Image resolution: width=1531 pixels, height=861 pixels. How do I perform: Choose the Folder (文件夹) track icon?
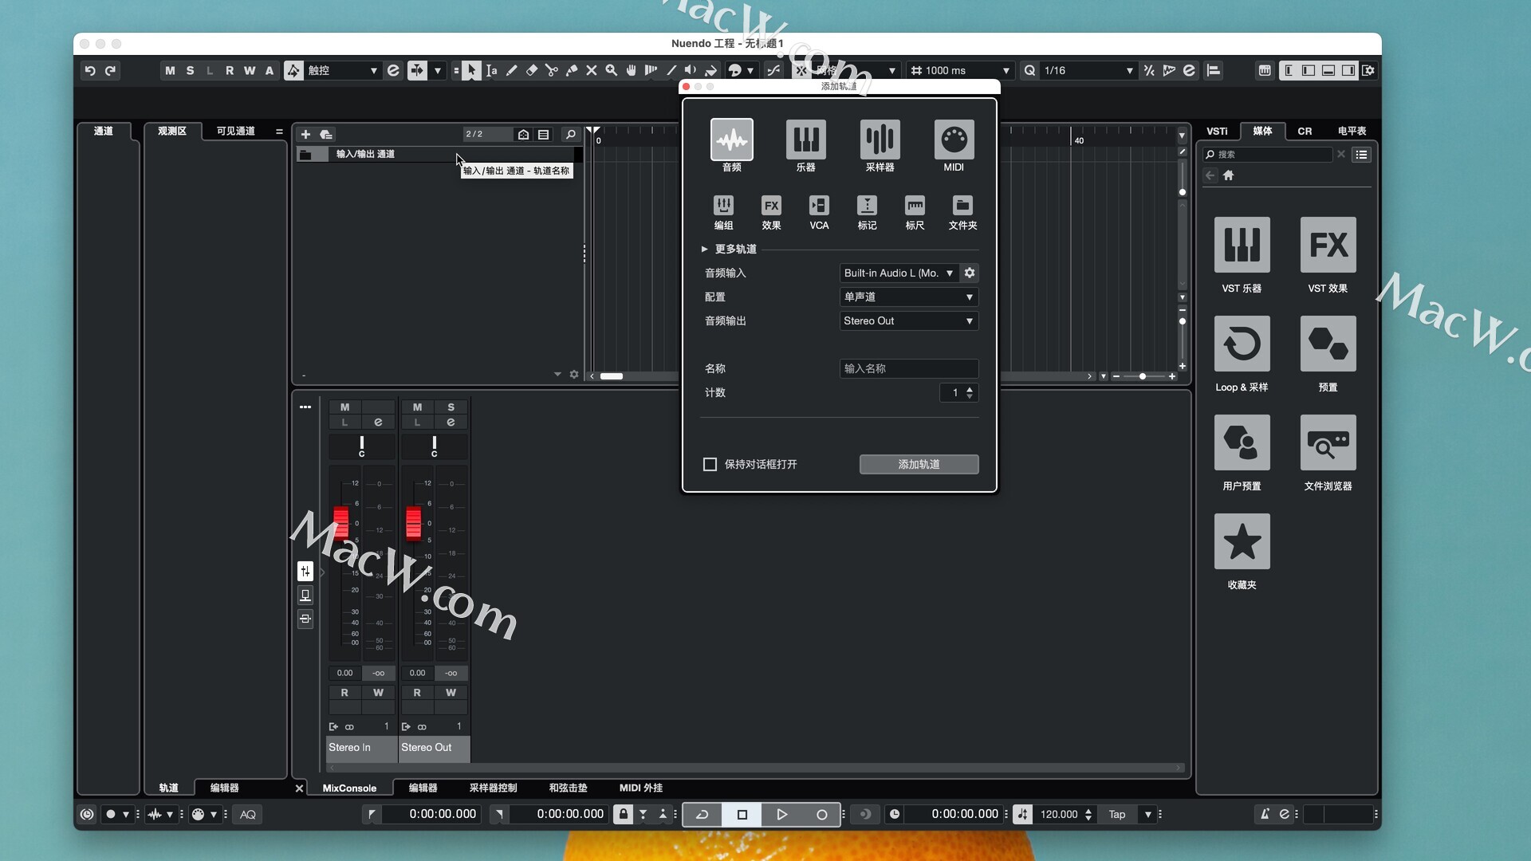962,206
